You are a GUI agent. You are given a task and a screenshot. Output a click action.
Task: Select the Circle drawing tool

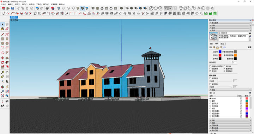click(x=2, y=43)
